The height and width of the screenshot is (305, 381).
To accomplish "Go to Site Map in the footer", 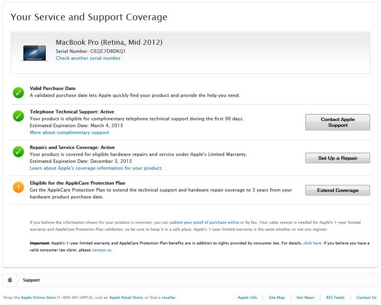I will (x=277, y=297).
